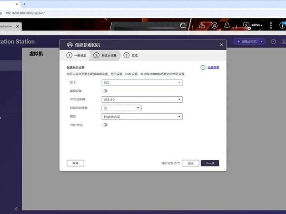Close the browser tab

[x=17, y=4]
